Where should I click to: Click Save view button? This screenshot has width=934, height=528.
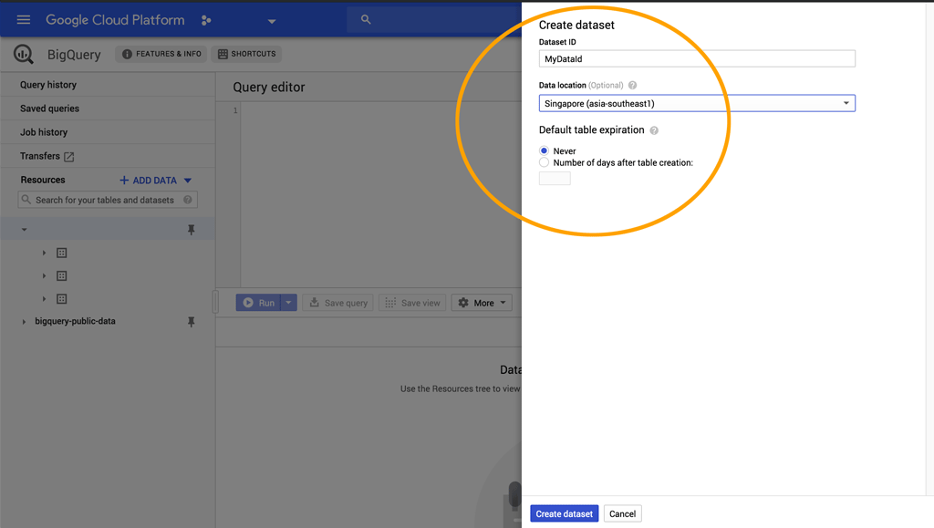[x=412, y=303]
